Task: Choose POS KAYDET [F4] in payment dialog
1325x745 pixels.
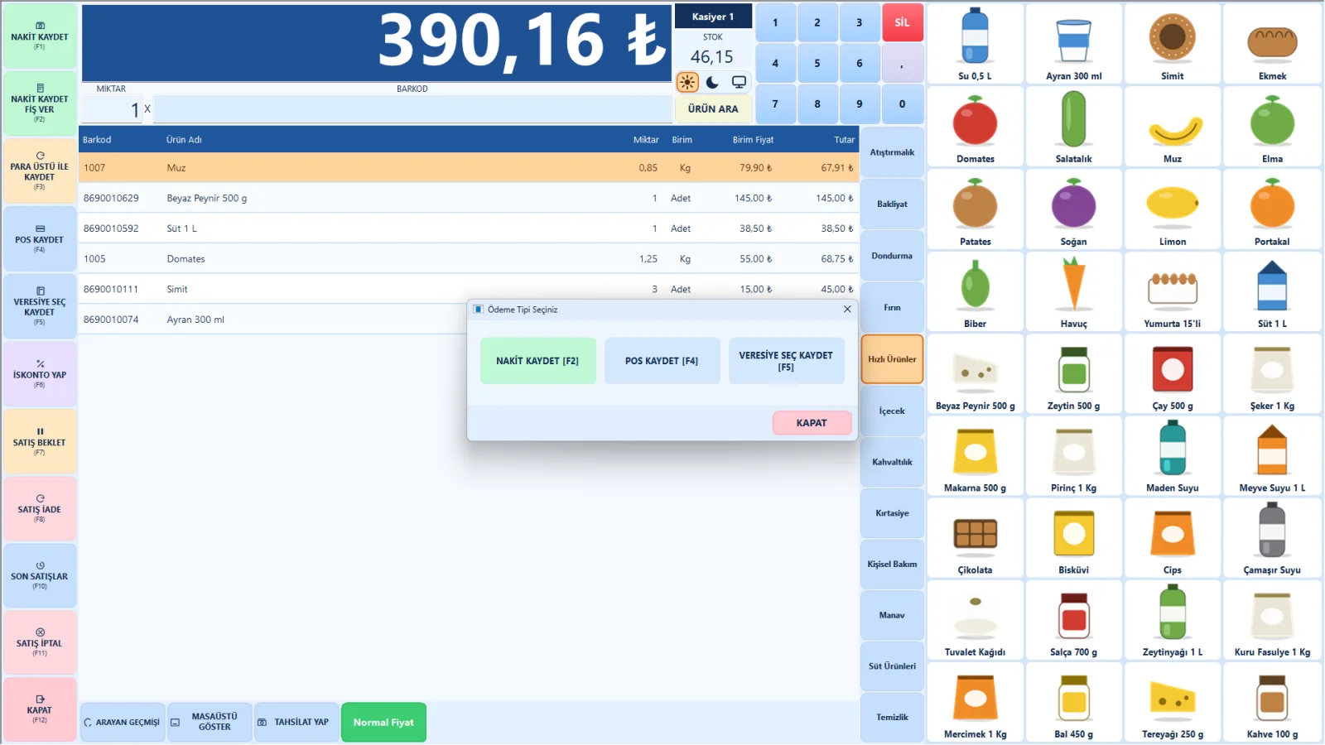Action: [662, 361]
